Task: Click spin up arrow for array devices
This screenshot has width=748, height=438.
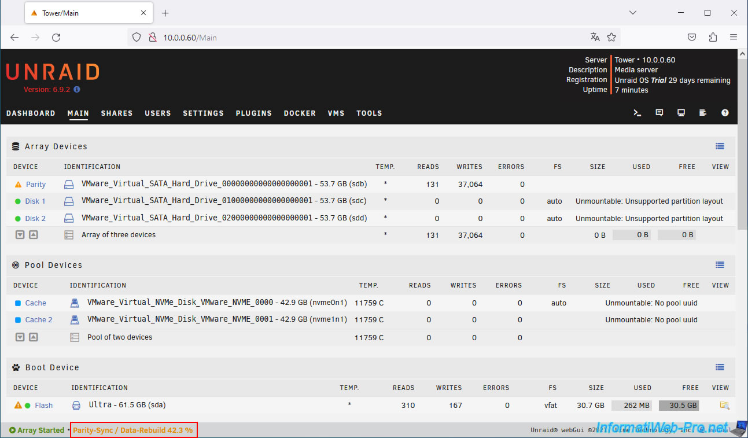Action: click(34, 235)
